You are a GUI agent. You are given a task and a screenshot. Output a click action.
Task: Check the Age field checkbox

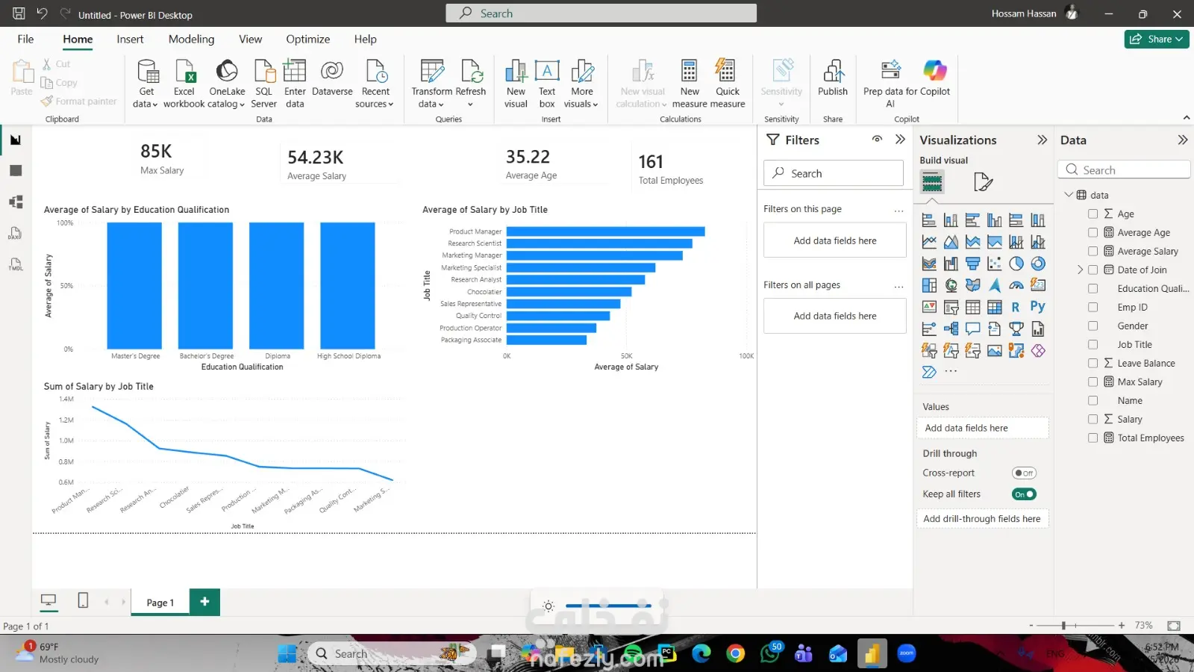click(1093, 214)
